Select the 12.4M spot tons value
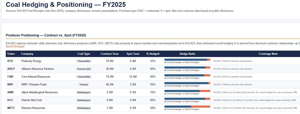This screenshot has height=114, width=300. point(133,76)
